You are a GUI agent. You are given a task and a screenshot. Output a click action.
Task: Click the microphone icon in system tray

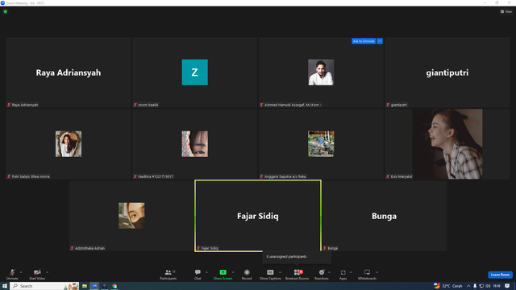(x=475, y=286)
